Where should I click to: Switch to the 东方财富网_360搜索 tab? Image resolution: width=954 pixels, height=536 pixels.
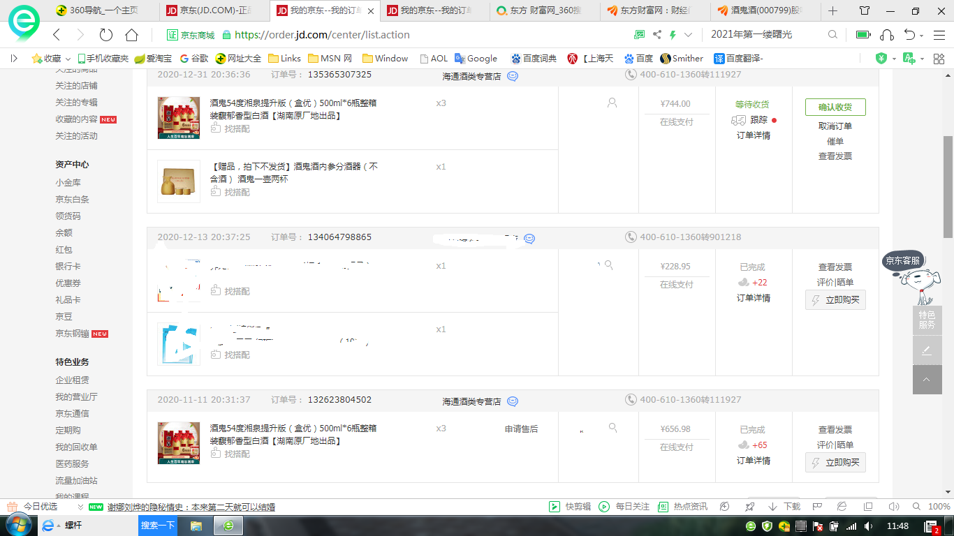[545, 11]
